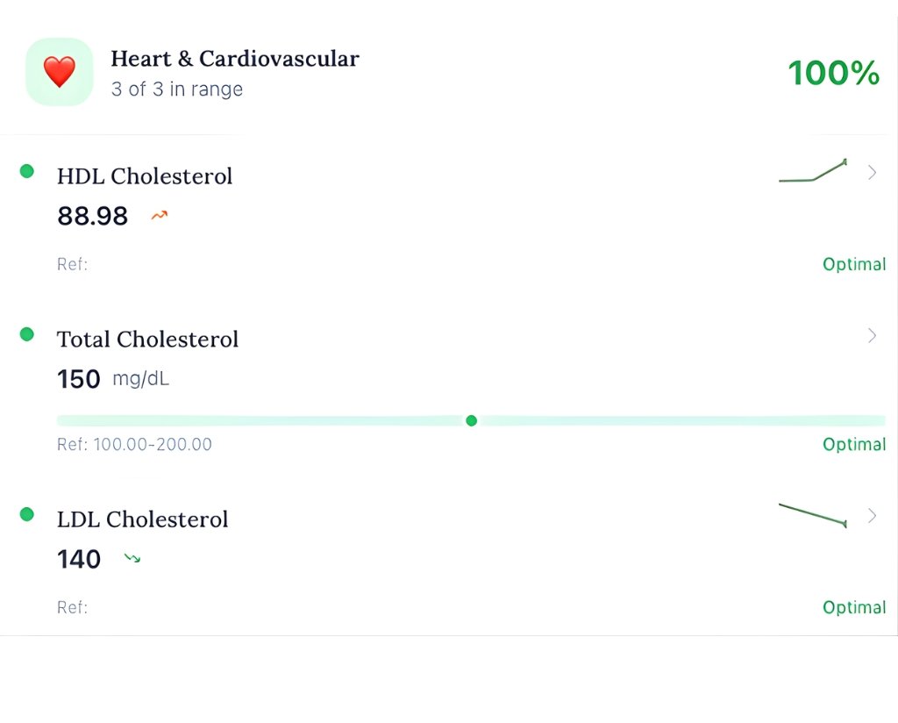Expand HDL Cholesterol details chevron

tap(872, 173)
